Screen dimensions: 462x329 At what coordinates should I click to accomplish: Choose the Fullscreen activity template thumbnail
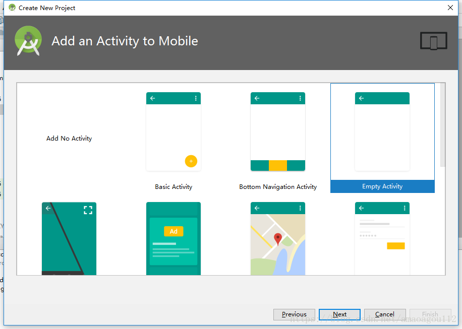pyautogui.click(x=69, y=238)
